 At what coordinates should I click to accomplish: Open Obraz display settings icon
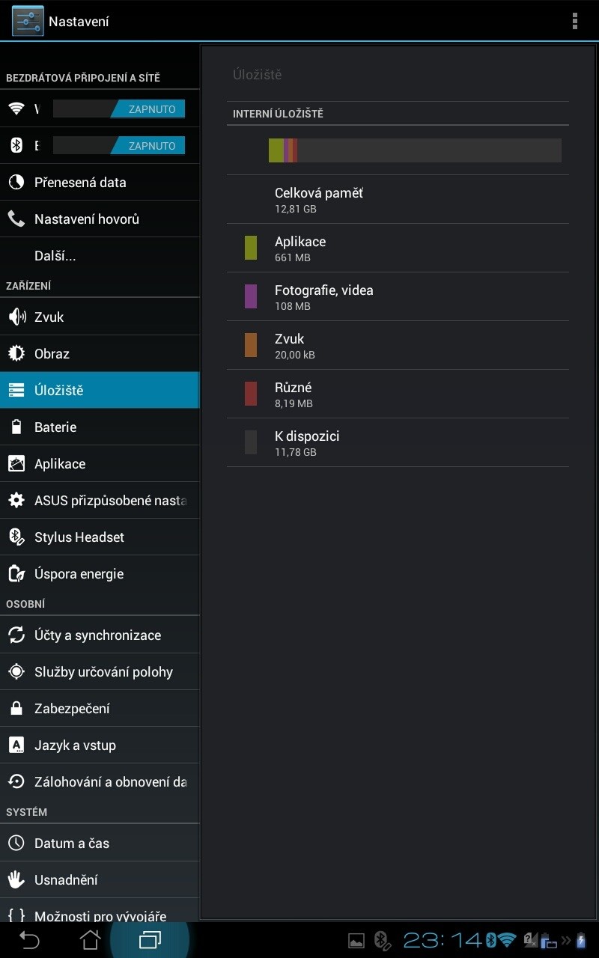[x=16, y=353]
